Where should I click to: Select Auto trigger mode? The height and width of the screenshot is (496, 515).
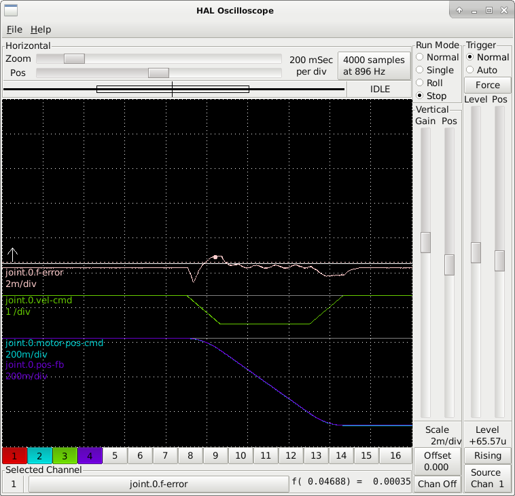pyautogui.click(x=482, y=70)
